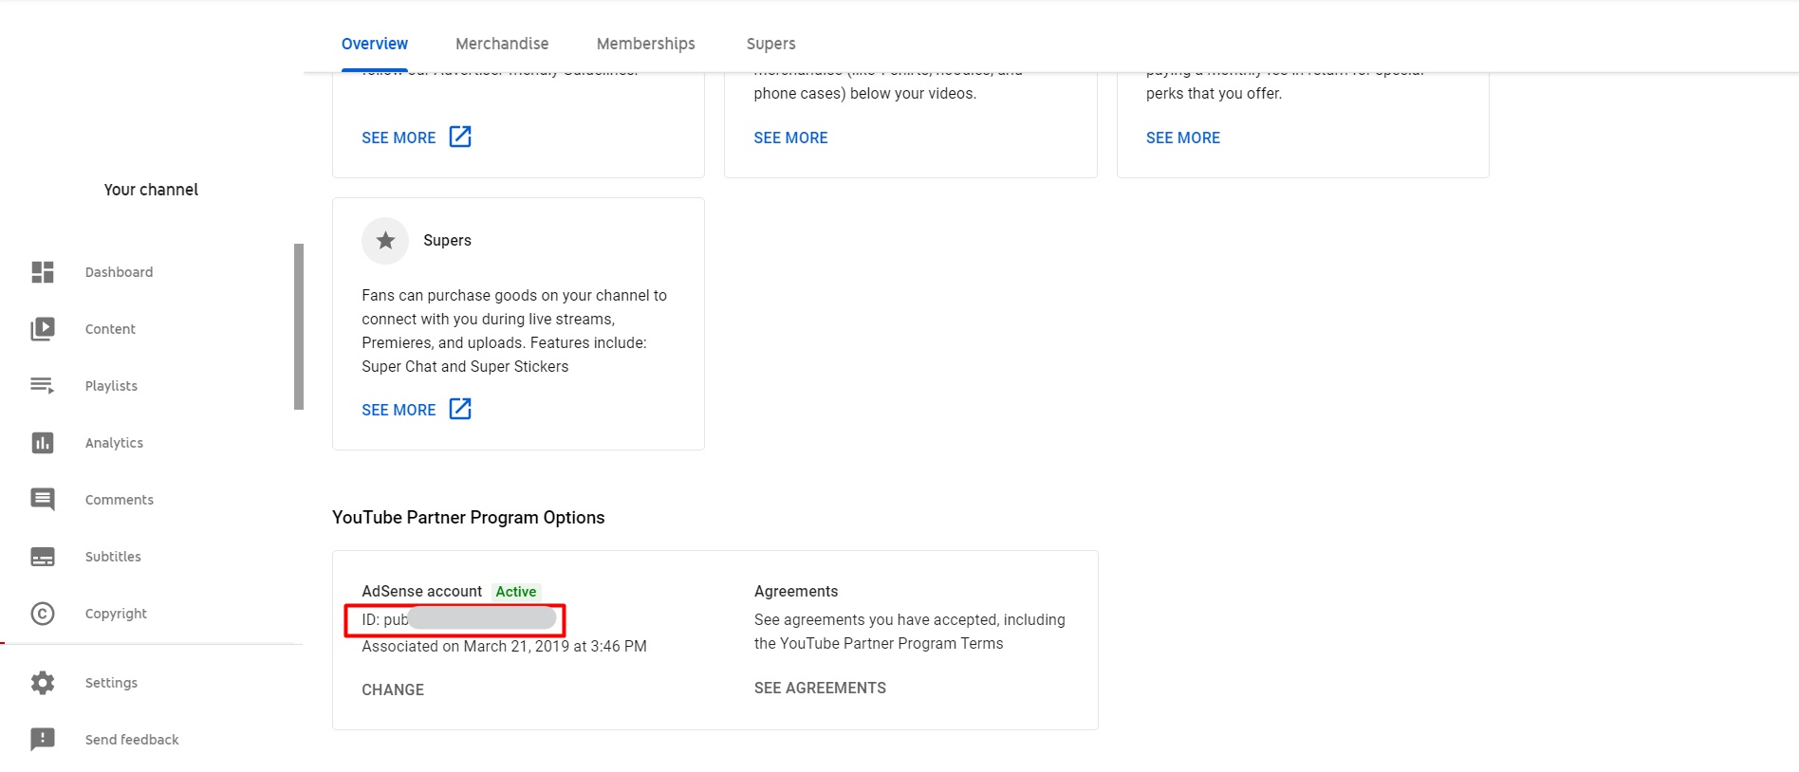Open Analytics bar chart icon
Viewport: 1799px width, 772px height.
pos(43,443)
